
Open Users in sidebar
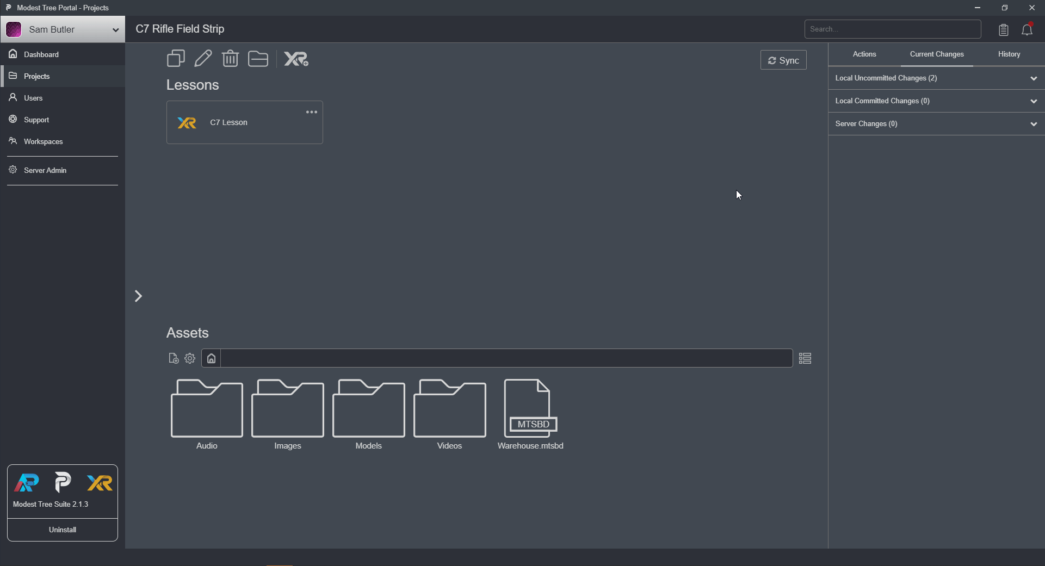click(x=63, y=98)
